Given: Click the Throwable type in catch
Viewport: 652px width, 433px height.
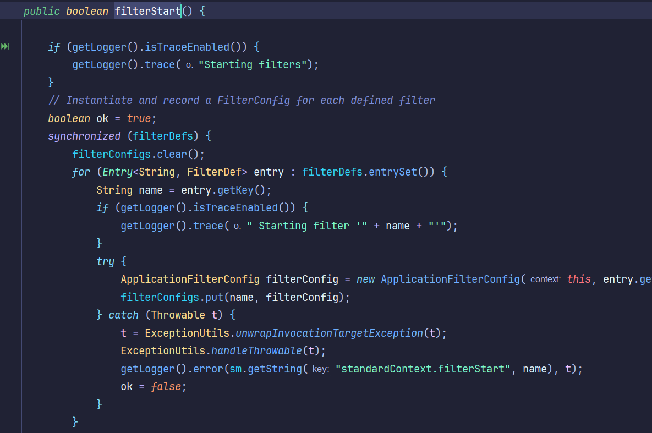Looking at the screenshot, I should click(x=178, y=315).
